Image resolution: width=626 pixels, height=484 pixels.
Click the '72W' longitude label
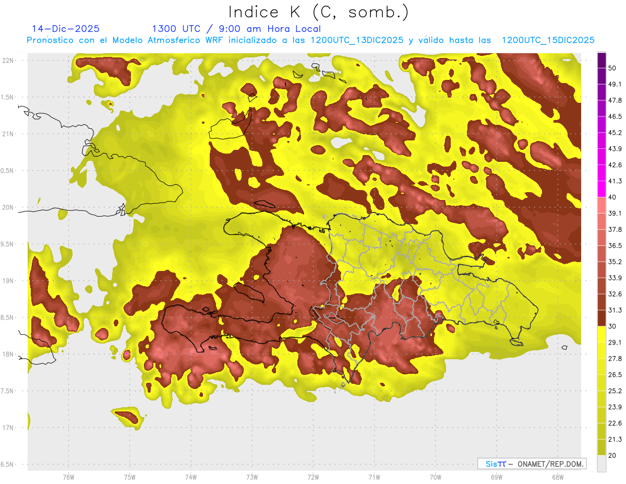[x=313, y=477]
